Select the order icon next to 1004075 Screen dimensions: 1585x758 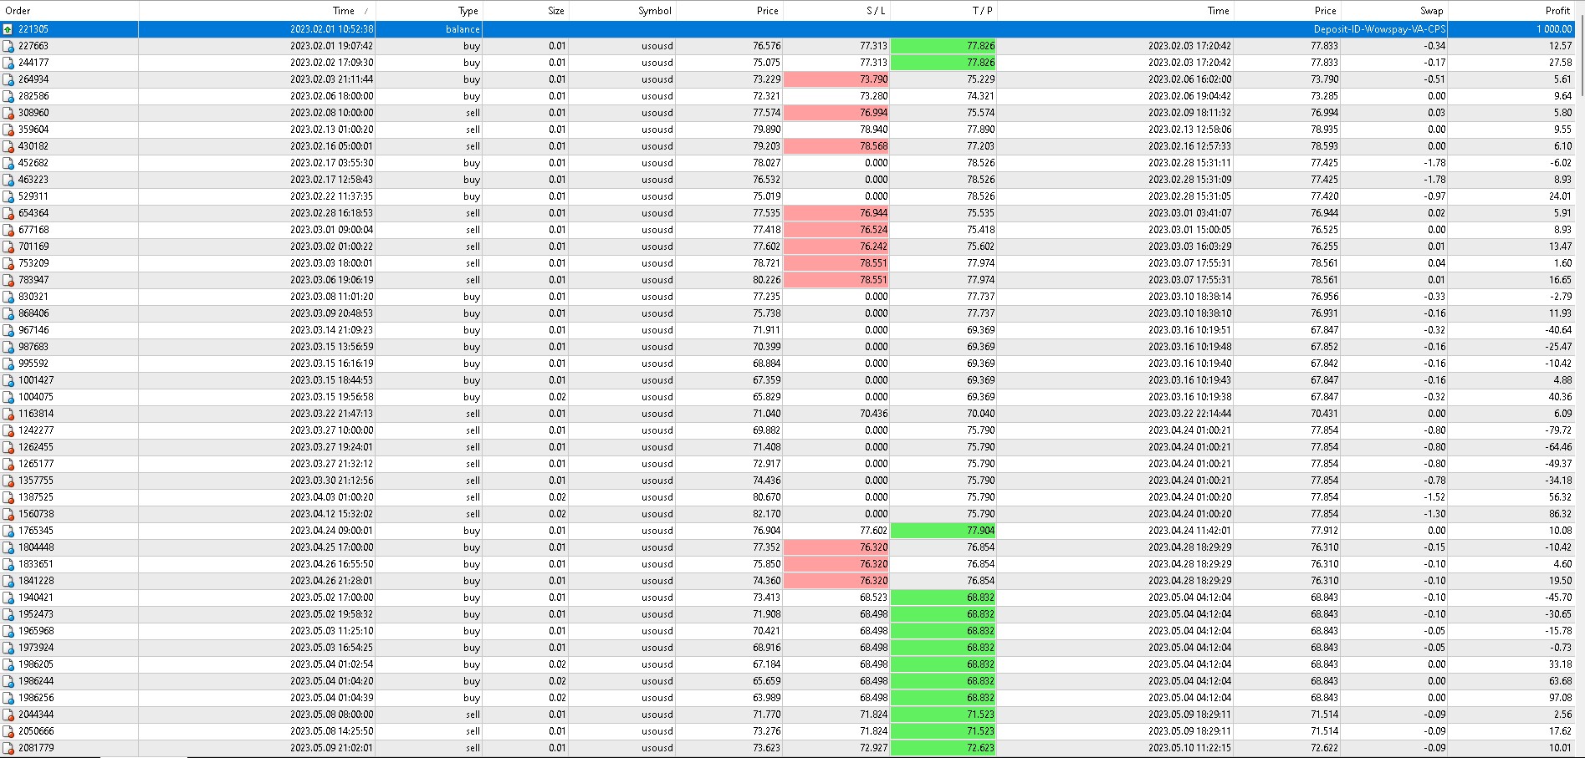pyautogui.click(x=8, y=397)
